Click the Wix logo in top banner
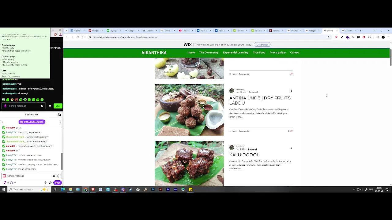 pos(188,45)
